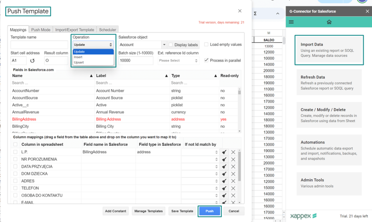
Task: Switch to the Mappings tab
Action: click(x=18, y=30)
